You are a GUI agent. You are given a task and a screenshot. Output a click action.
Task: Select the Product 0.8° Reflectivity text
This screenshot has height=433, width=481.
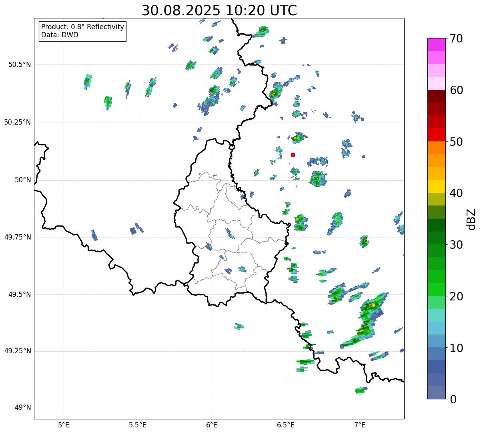pyautogui.click(x=82, y=27)
